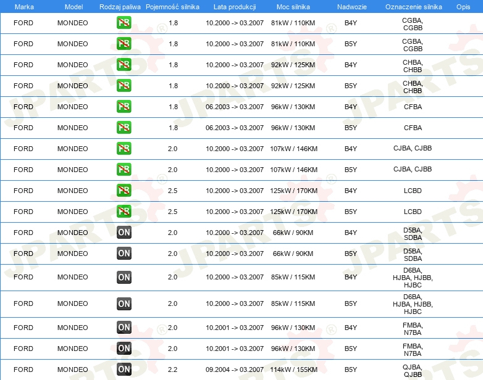Click petrol fuel icon in 81kW B4Y row

click(124, 23)
